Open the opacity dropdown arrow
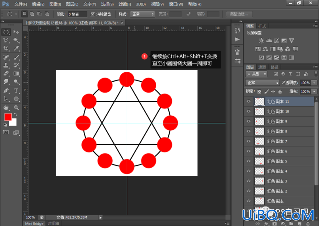 [x=314, y=83]
